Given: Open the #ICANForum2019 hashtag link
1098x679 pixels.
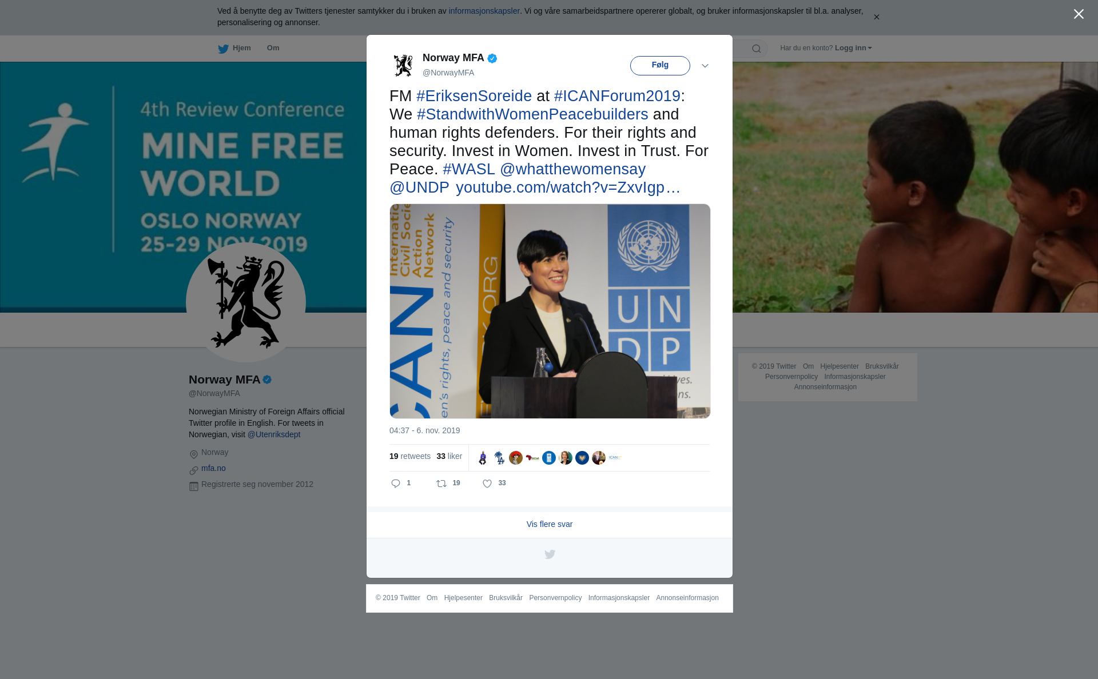Looking at the screenshot, I should tap(617, 96).
